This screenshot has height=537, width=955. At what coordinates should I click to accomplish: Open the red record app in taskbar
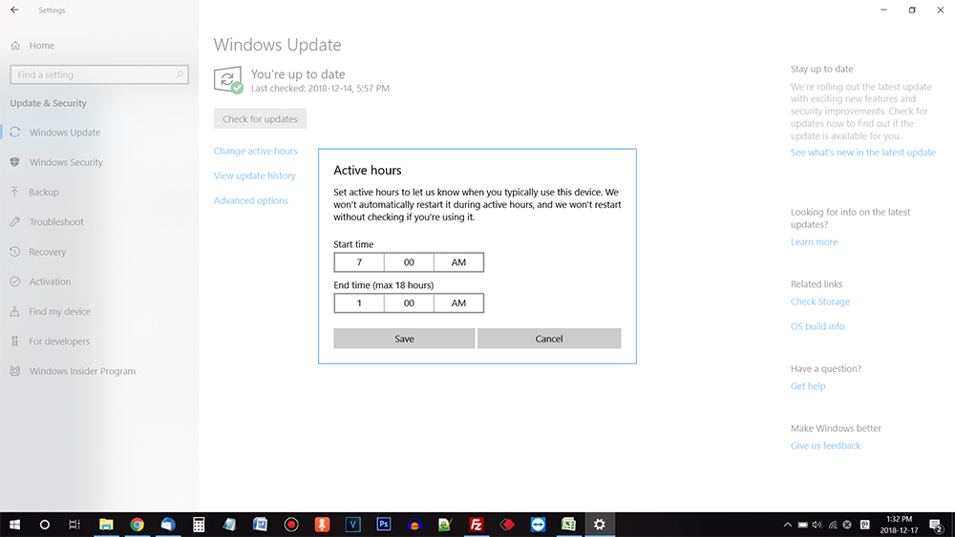point(291,525)
